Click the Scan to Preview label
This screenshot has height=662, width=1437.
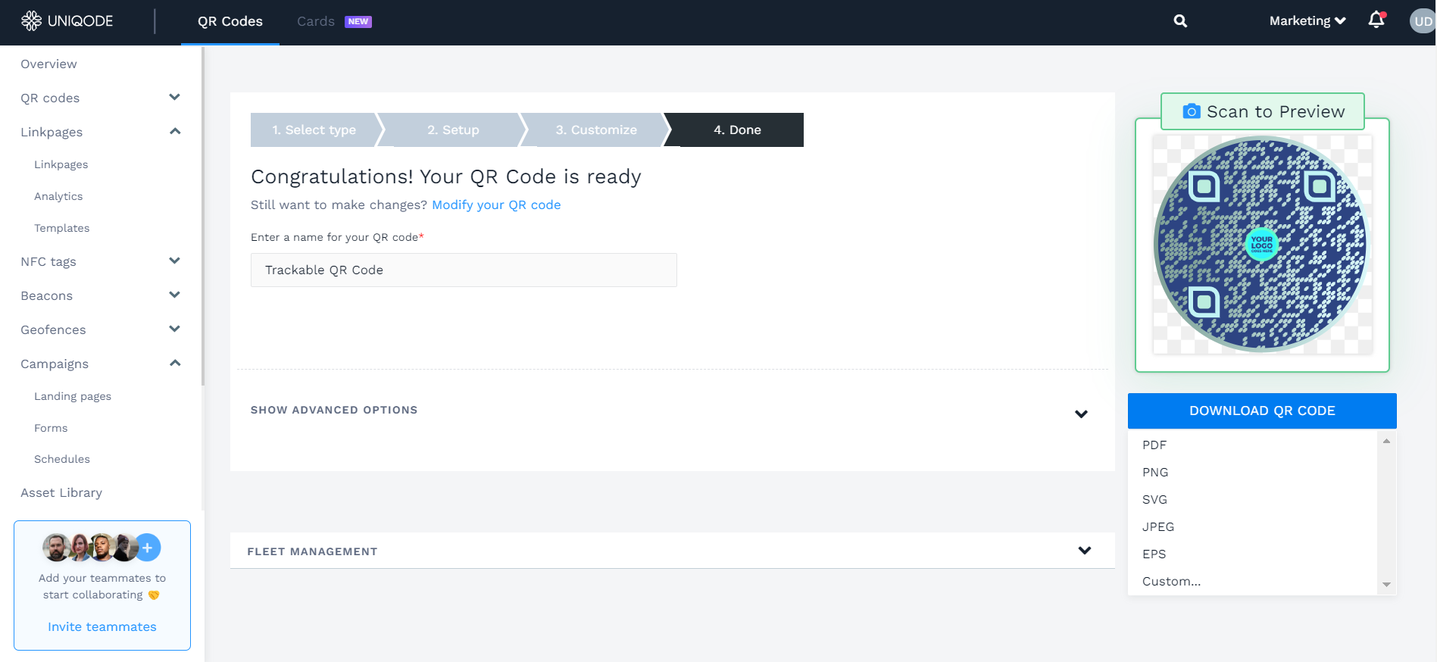(1263, 111)
